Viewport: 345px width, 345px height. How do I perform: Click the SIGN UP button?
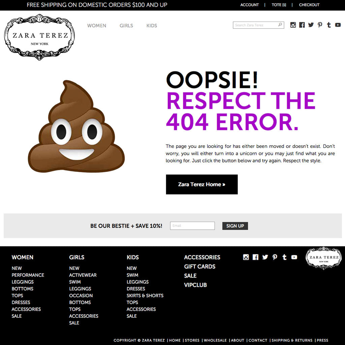click(235, 226)
